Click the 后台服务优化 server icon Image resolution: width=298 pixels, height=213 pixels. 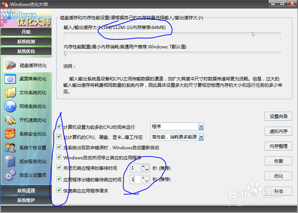10,161
